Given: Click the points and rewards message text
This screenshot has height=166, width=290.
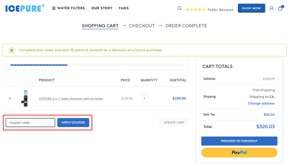Looking at the screenshot, I should (90, 50).
